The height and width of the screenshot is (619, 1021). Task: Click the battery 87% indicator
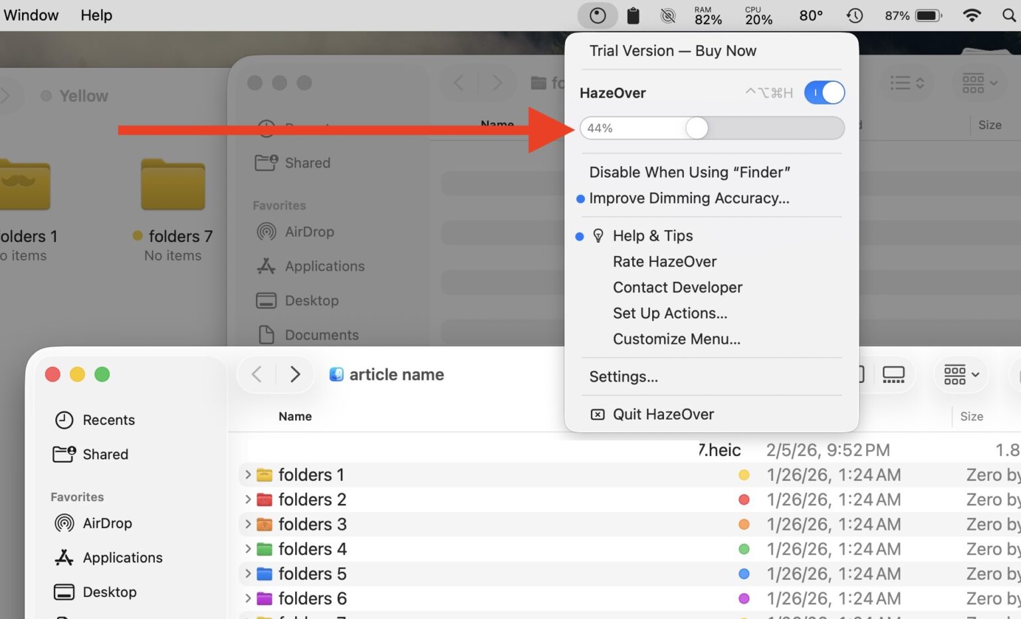click(x=913, y=15)
